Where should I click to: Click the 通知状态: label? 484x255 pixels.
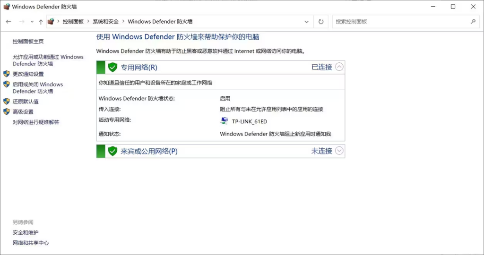point(110,134)
